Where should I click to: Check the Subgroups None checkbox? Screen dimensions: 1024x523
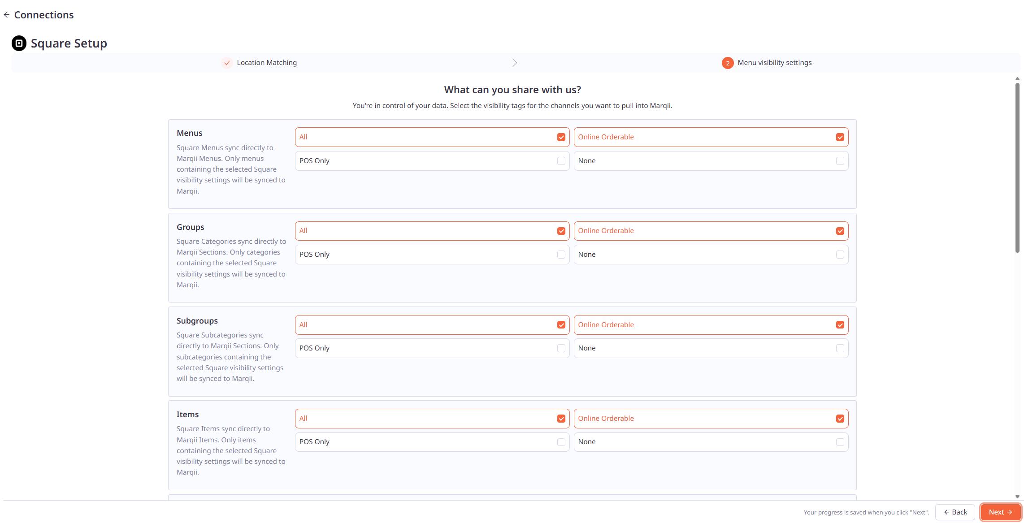click(x=840, y=348)
